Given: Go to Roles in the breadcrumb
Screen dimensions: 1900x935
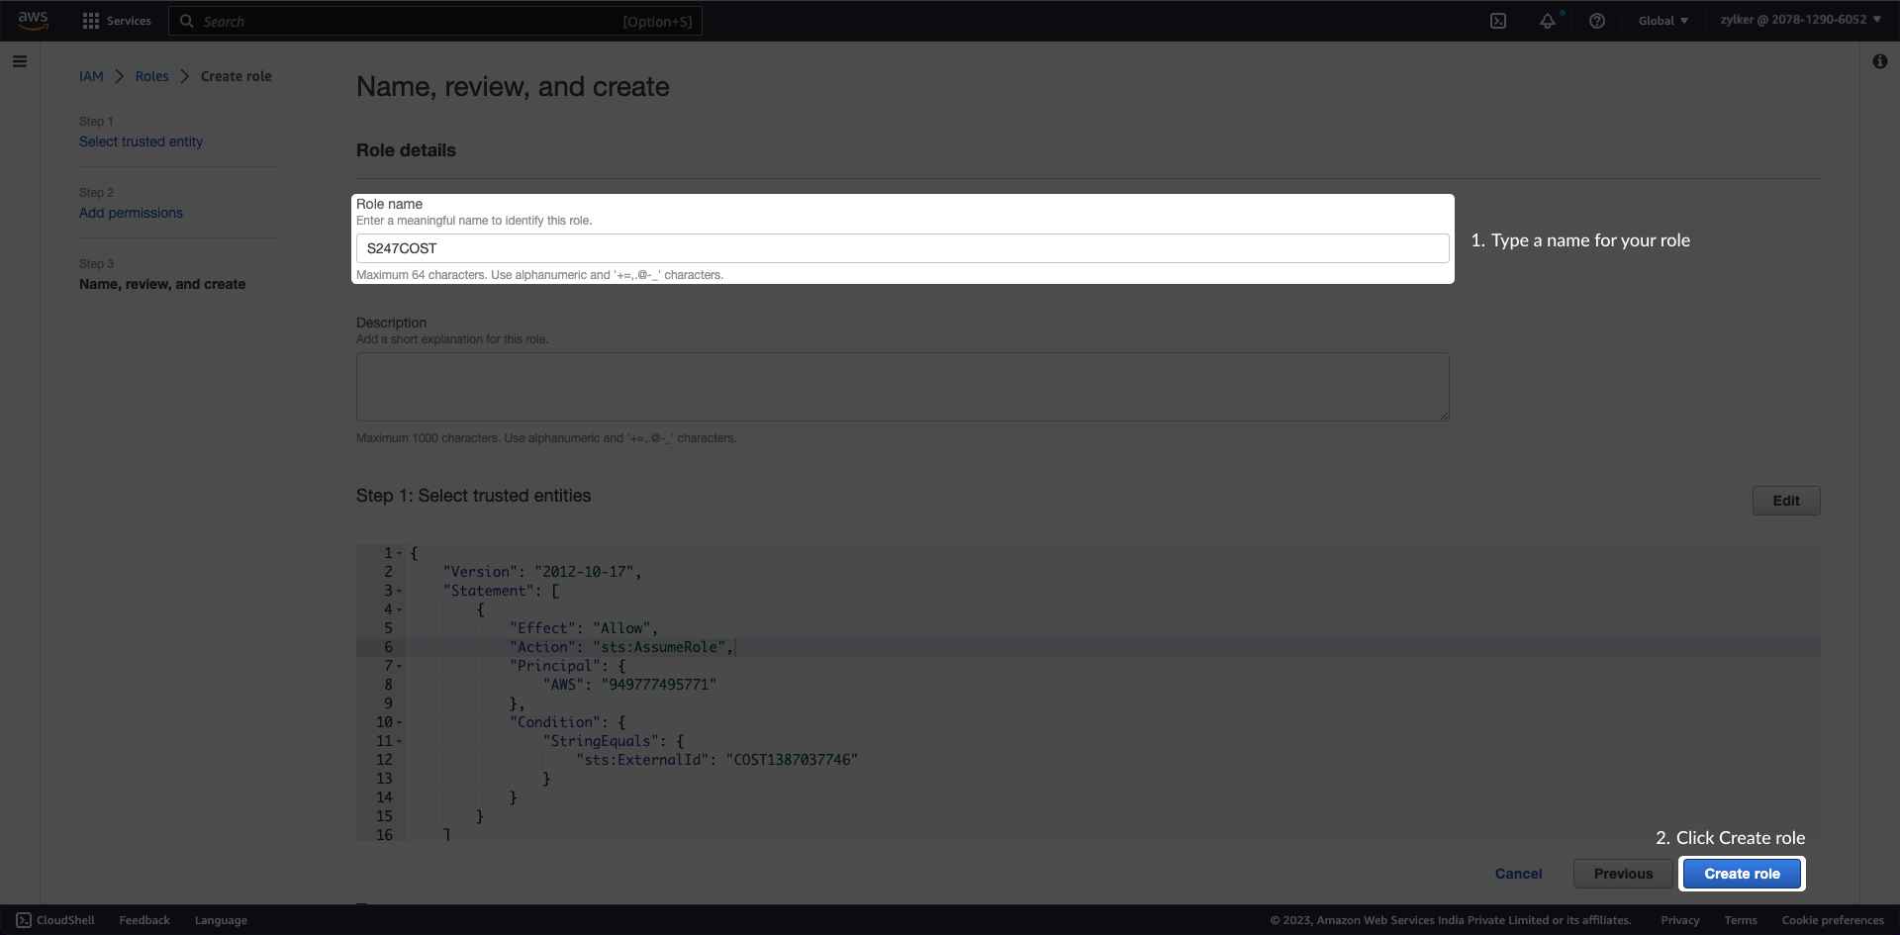Looking at the screenshot, I should pyautogui.click(x=151, y=76).
